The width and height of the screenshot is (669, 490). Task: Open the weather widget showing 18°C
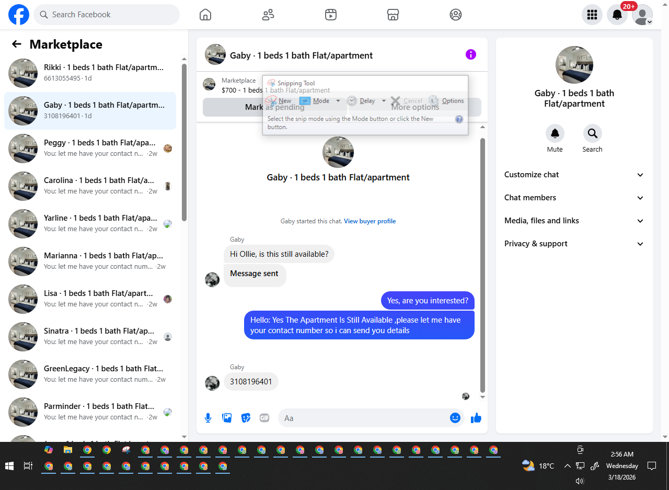point(538,465)
